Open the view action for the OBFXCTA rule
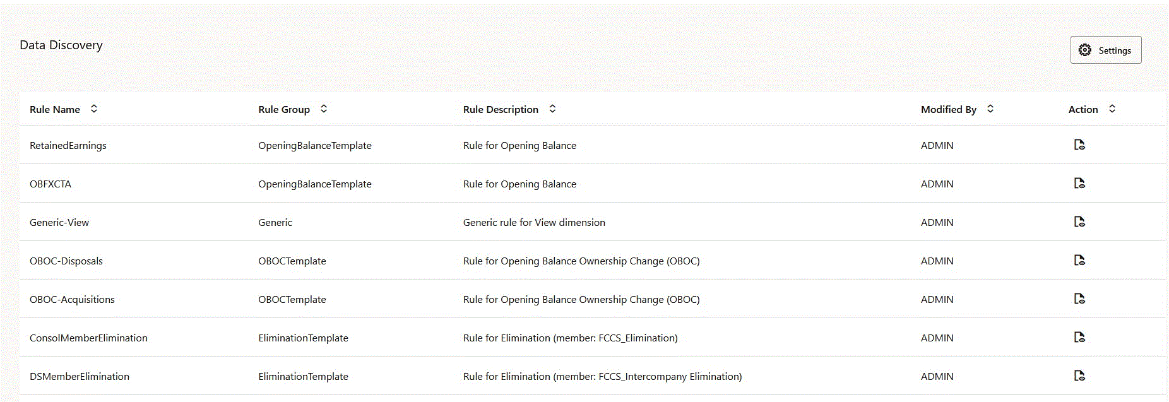 [x=1079, y=184]
